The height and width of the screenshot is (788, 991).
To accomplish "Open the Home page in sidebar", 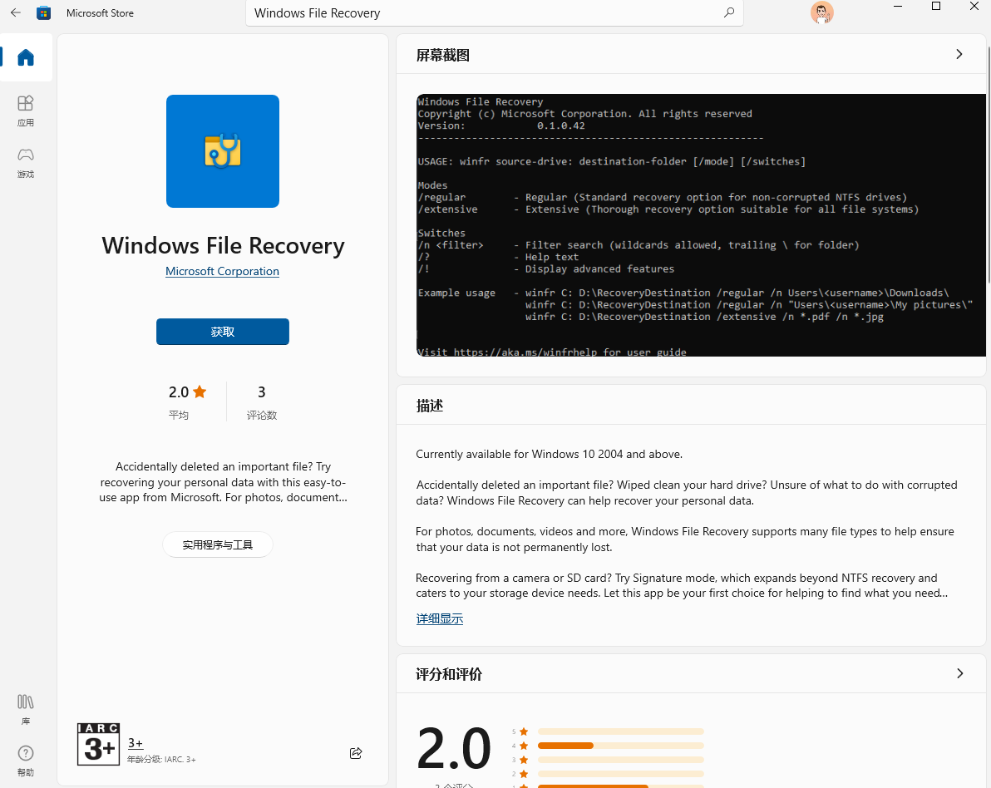I will coord(26,57).
